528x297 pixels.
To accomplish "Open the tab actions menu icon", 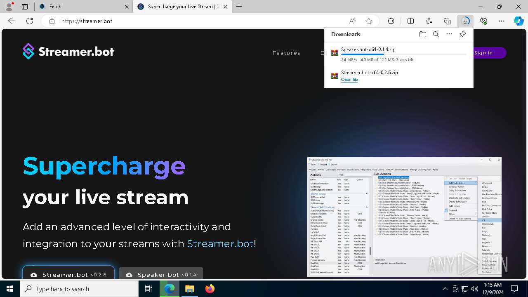I will point(25,7).
